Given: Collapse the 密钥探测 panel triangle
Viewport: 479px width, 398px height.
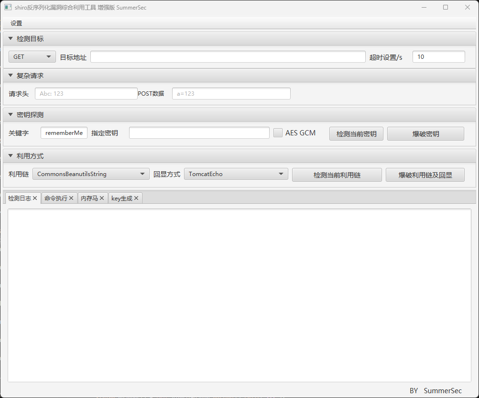Looking at the screenshot, I should click(x=11, y=115).
